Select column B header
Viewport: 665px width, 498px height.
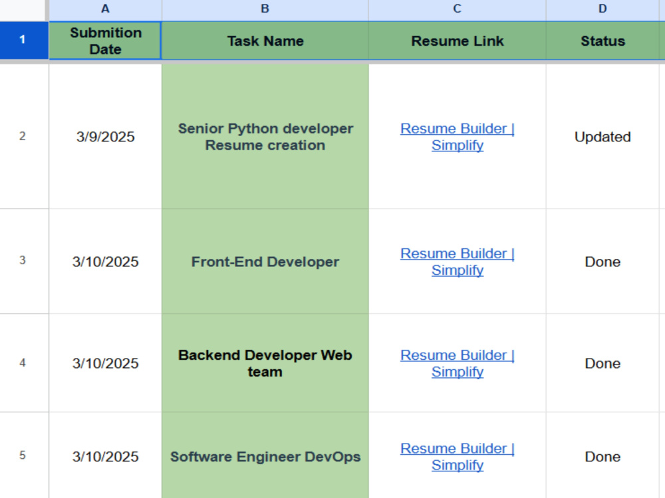pyautogui.click(x=265, y=9)
